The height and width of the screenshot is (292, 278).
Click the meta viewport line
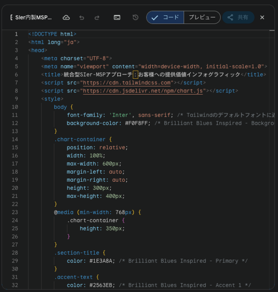[x=154, y=67]
